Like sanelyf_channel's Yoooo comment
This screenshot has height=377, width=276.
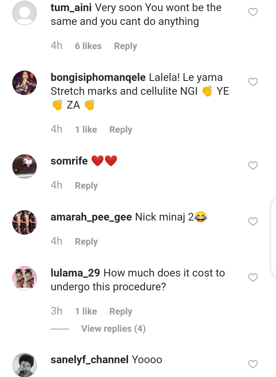[x=253, y=364]
